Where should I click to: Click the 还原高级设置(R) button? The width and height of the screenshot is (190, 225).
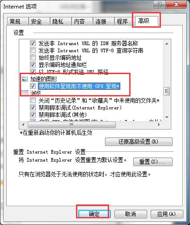[x=139, y=142]
